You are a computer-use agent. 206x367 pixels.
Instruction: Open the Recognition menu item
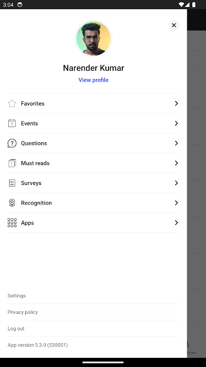click(93, 203)
